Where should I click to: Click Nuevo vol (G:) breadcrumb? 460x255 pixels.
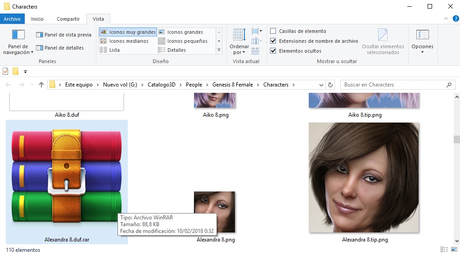[120, 85]
